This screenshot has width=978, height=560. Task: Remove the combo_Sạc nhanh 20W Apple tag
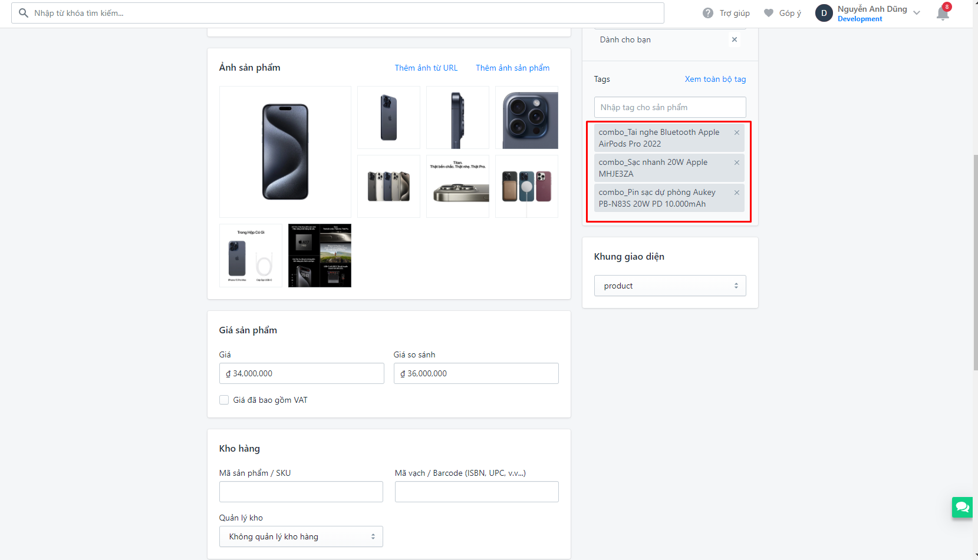point(737,163)
